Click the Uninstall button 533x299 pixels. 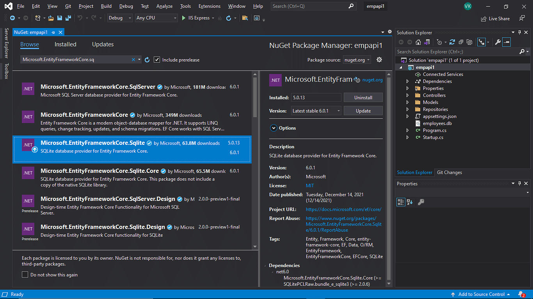coord(363,98)
